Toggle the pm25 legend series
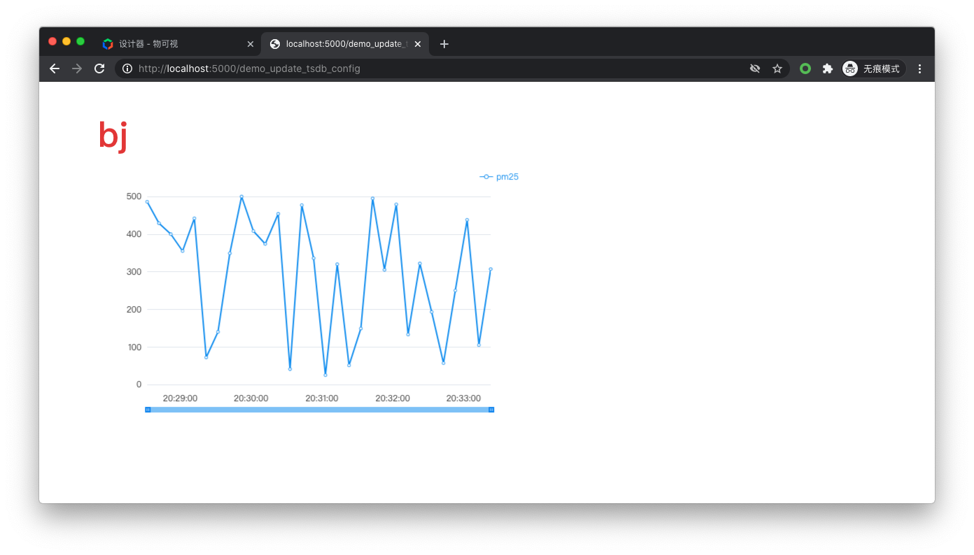Image resolution: width=974 pixels, height=555 pixels. coord(499,177)
